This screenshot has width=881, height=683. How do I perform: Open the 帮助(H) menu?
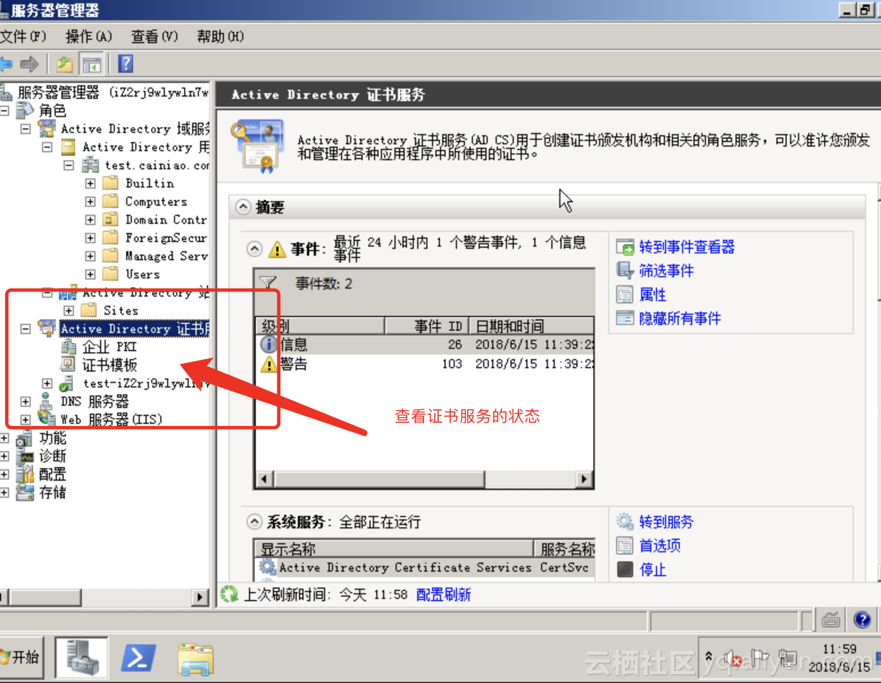pos(221,37)
